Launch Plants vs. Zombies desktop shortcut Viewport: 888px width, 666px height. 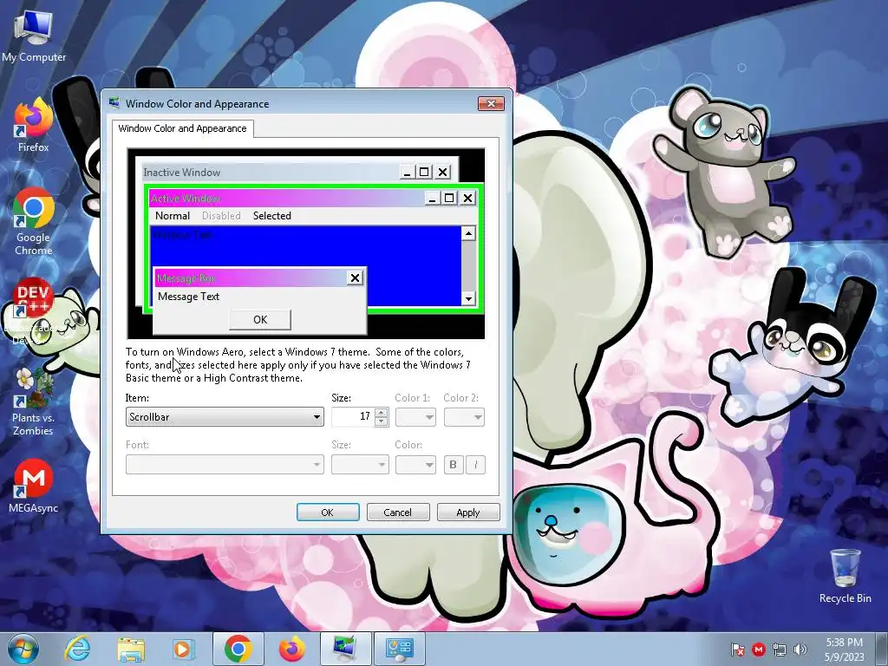tap(33, 402)
